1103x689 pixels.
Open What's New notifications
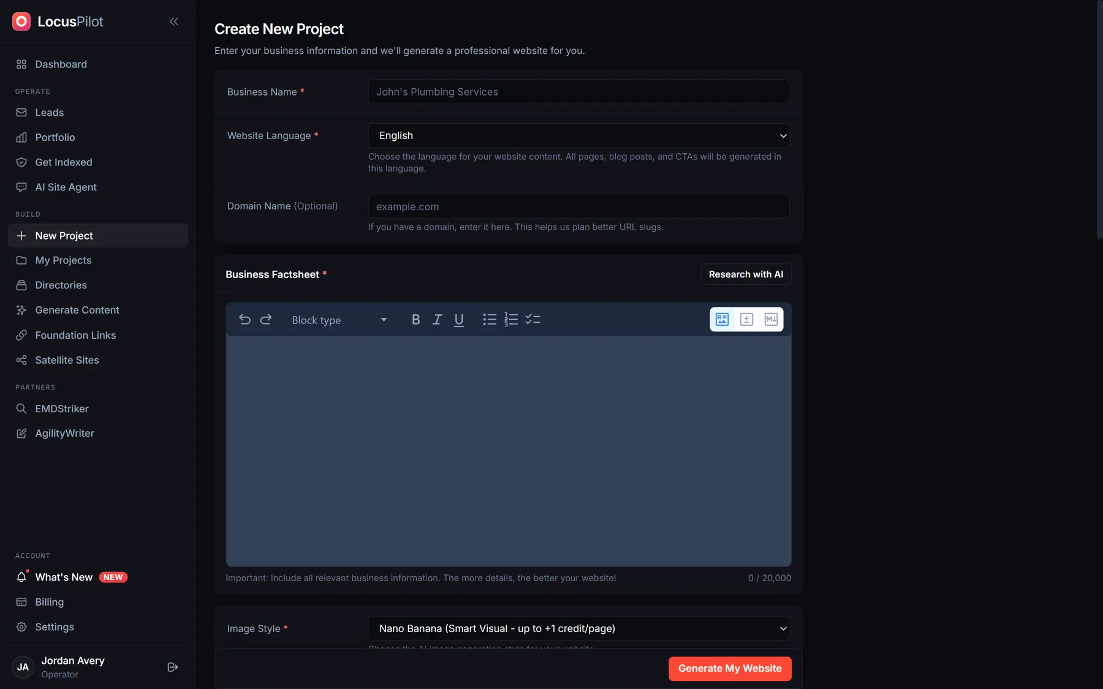click(x=98, y=577)
